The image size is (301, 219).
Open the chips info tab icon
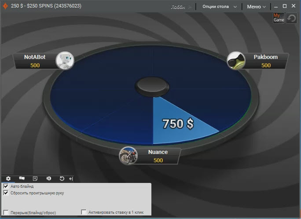pos(48,179)
